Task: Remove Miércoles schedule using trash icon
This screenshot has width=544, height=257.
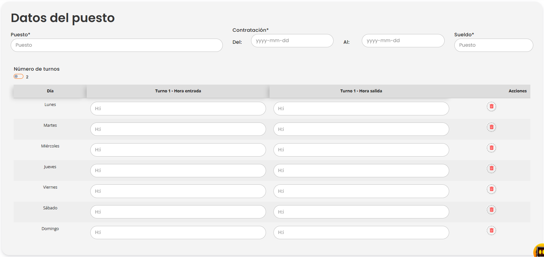Action: coord(491,148)
